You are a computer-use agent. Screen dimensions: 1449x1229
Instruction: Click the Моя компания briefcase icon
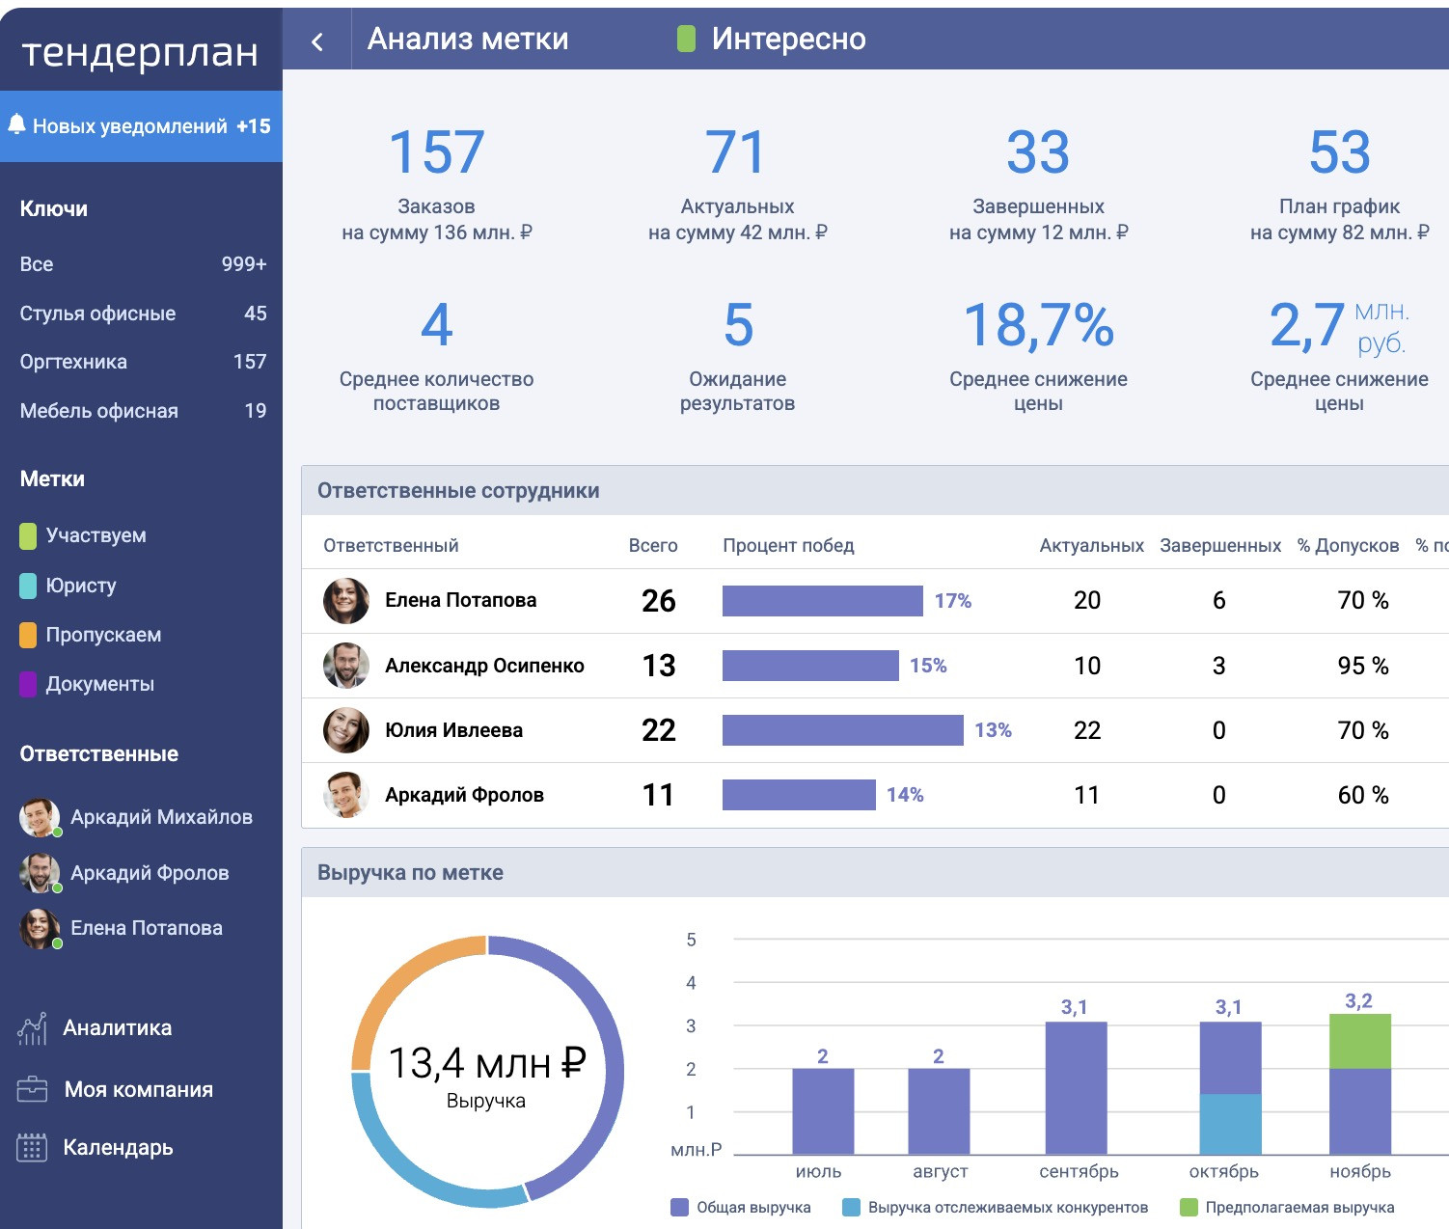pos(32,1089)
